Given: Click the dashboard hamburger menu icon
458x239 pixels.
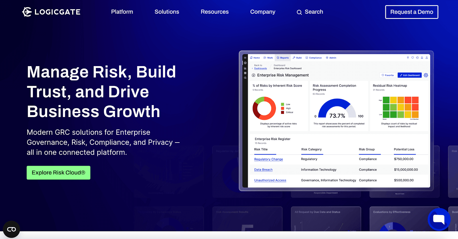Looking at the screenshot, I should [245, 58].
